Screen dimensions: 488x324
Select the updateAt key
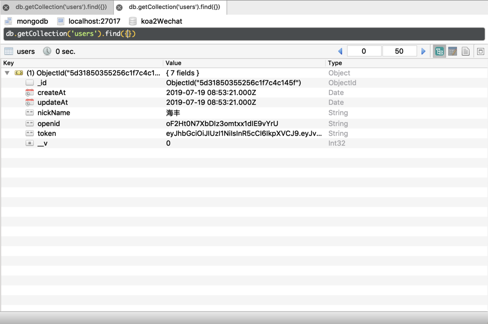53,102
